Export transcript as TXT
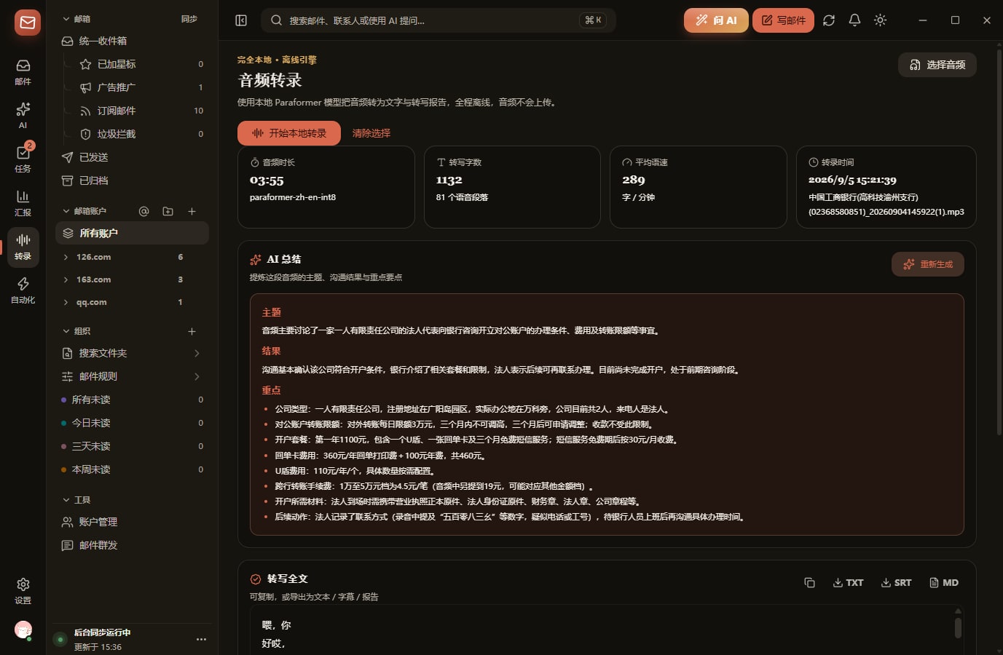 [x=848, y=582]
